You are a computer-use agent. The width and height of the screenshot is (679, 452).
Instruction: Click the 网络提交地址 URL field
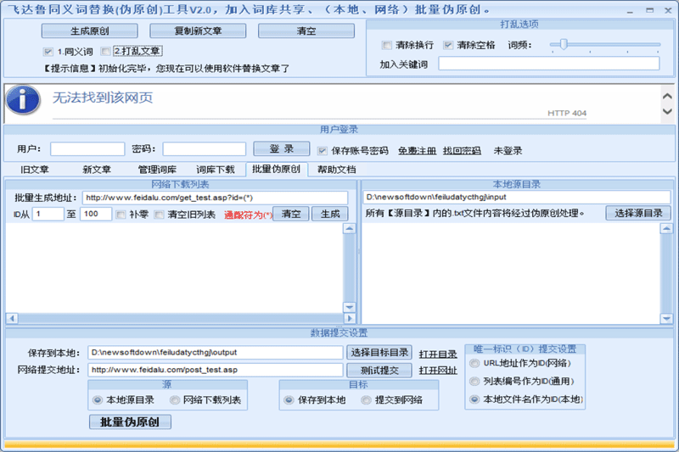pyautogui.click(x=216, y=370)
